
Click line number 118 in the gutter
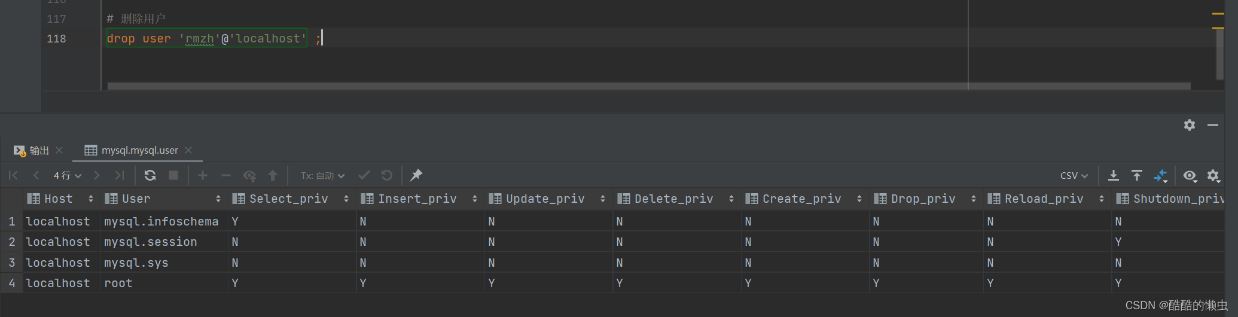point(56,38)
